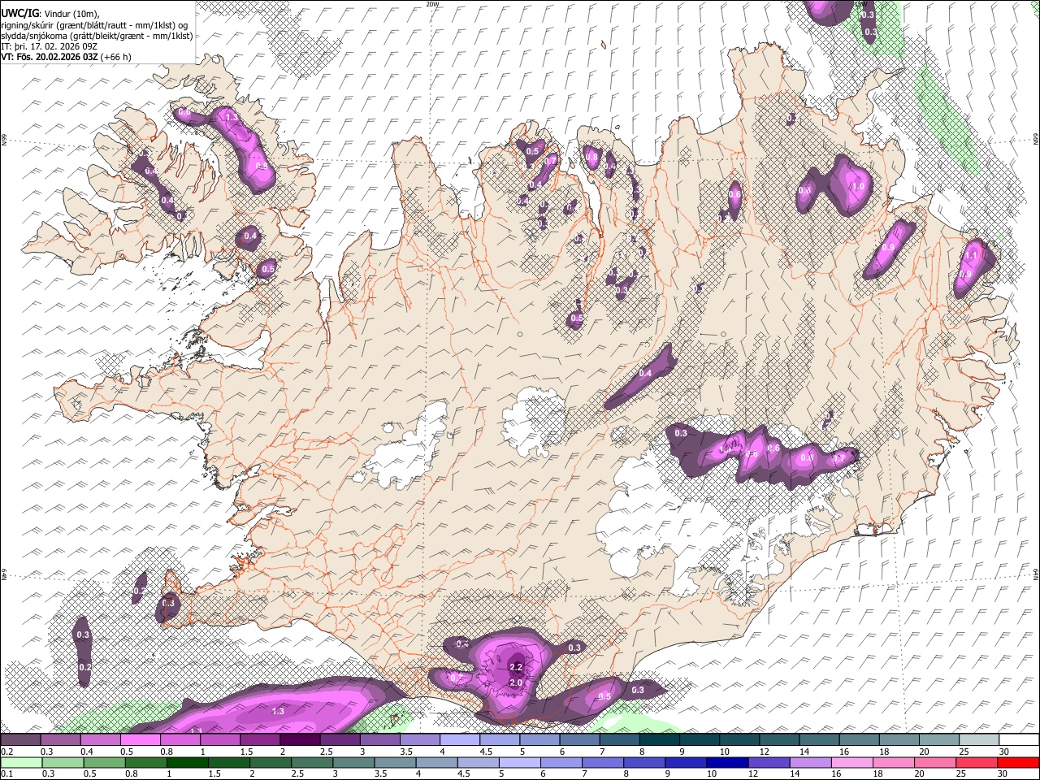Click the '0.7' snowfall value on the north coast
Screen dimensions: 1040x780
(x=550, y=161)
